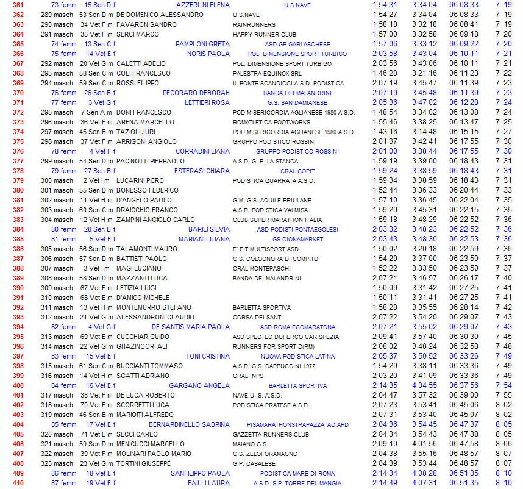The width and height of the screenshot is (523, 489).
Task: Click the club PISAMARATHONSTRAPAZZATAC.APD
Action: [297, 425]
